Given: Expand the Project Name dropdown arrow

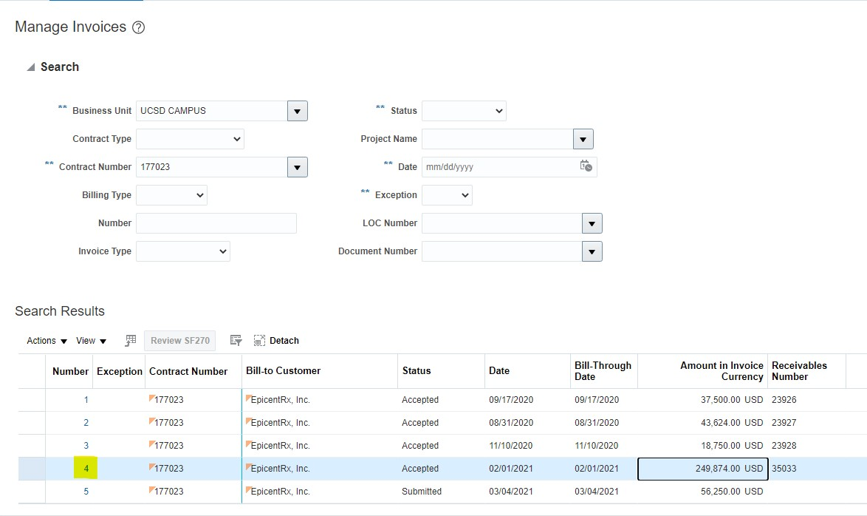Looking at the screenshot, I should 583,139.
